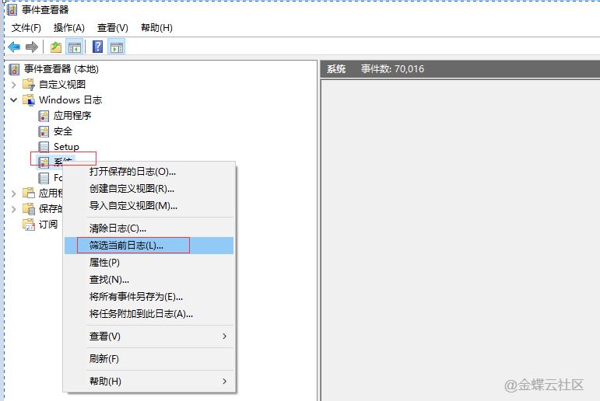600x401 pixels.
Task: Select the 订阅 node in the tree
Action: coord(47,225)
